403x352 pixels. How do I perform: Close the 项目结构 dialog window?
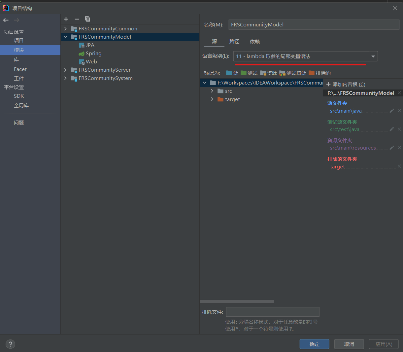coord(395,8)
